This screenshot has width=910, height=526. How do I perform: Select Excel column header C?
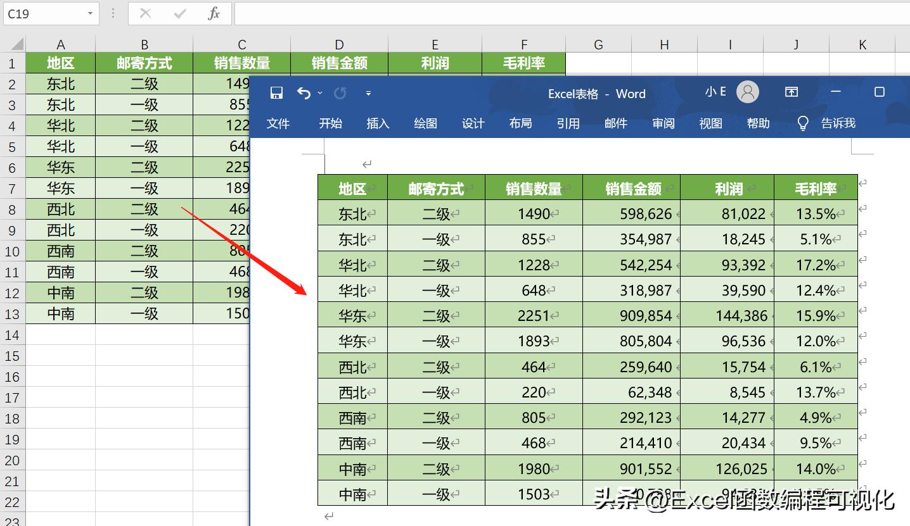pyautogui.click(x=241, y=44)
